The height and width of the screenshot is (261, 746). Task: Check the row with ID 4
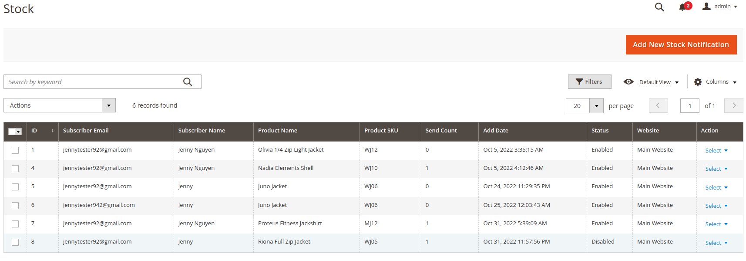[x=15, y=169]
